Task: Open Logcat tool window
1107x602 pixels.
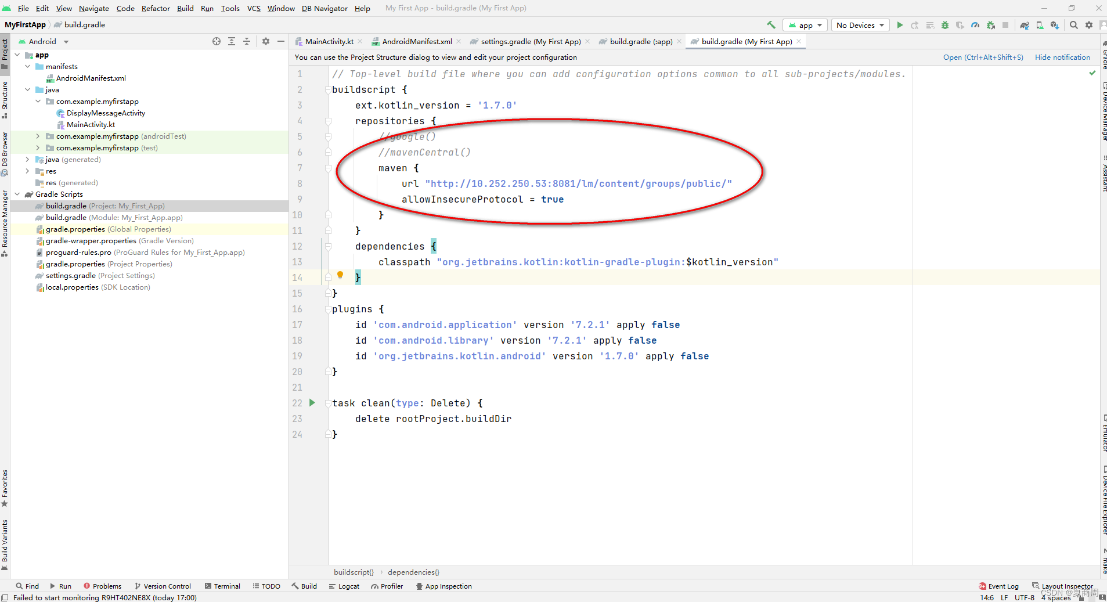Action: pos(344,586)
